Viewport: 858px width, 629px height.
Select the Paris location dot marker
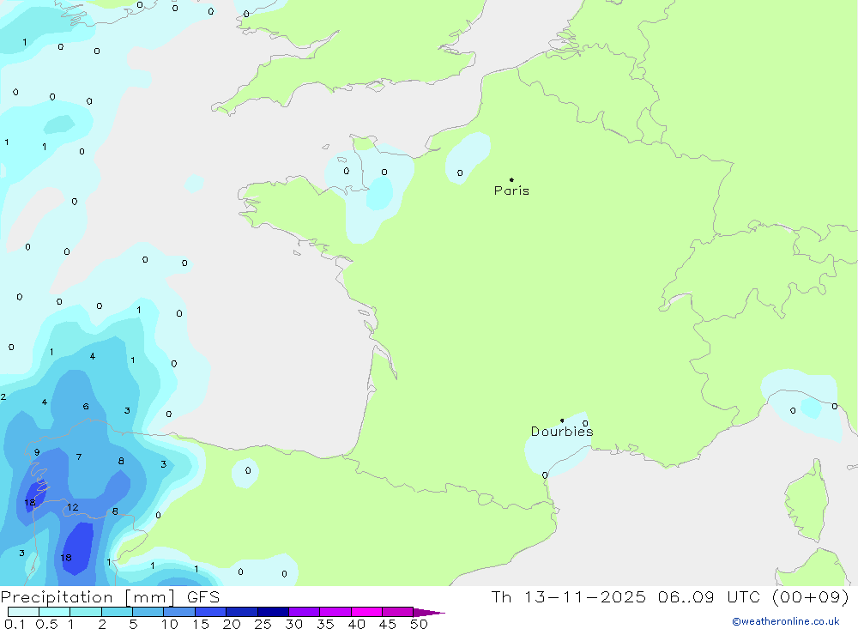click(x=511, y=179)
